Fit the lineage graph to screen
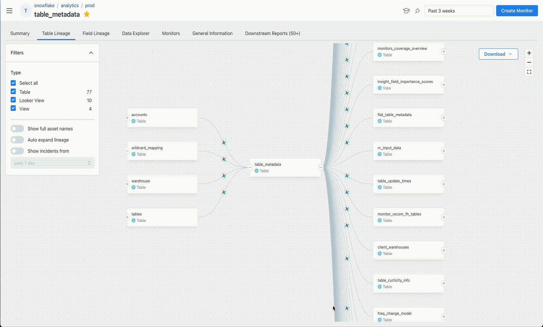Image resolution: width=543 pixels, height=327 pixels. click(x=529, y=72)
